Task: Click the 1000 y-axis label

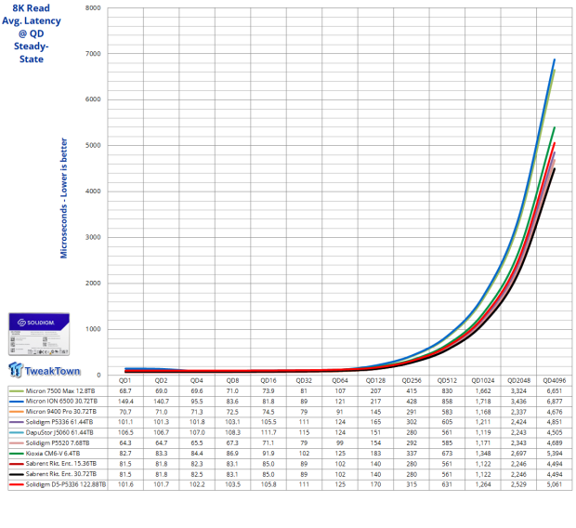Action: pos(93,329)
